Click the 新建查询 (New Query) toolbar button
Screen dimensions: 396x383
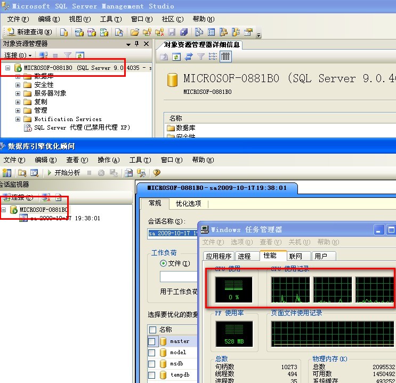(x=30, y=32)
